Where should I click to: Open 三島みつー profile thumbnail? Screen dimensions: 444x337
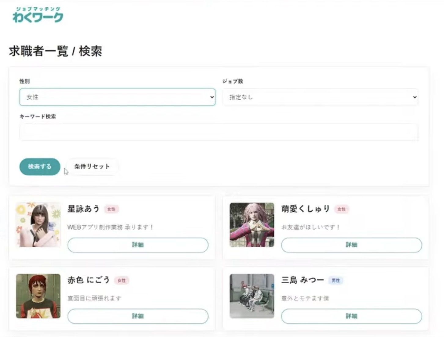pos(252,296)
